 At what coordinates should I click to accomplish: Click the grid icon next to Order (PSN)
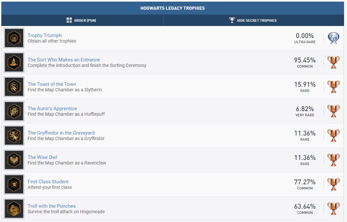[69, 20]
